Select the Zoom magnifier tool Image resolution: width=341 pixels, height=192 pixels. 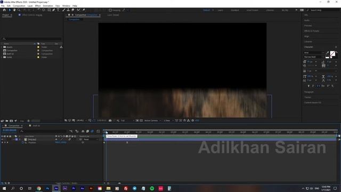19,10
